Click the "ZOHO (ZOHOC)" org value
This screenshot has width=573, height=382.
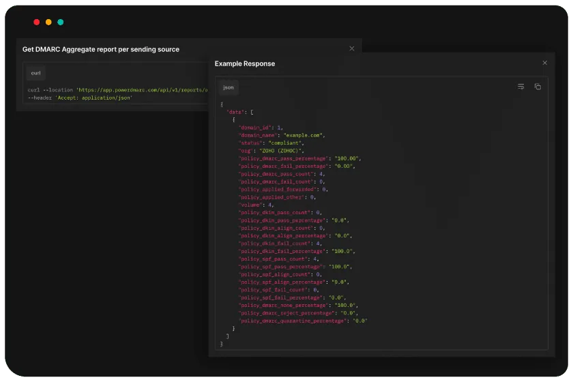(x=280, y=151)
